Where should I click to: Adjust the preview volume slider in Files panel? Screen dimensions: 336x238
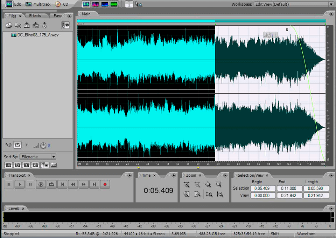click(36, 145)
